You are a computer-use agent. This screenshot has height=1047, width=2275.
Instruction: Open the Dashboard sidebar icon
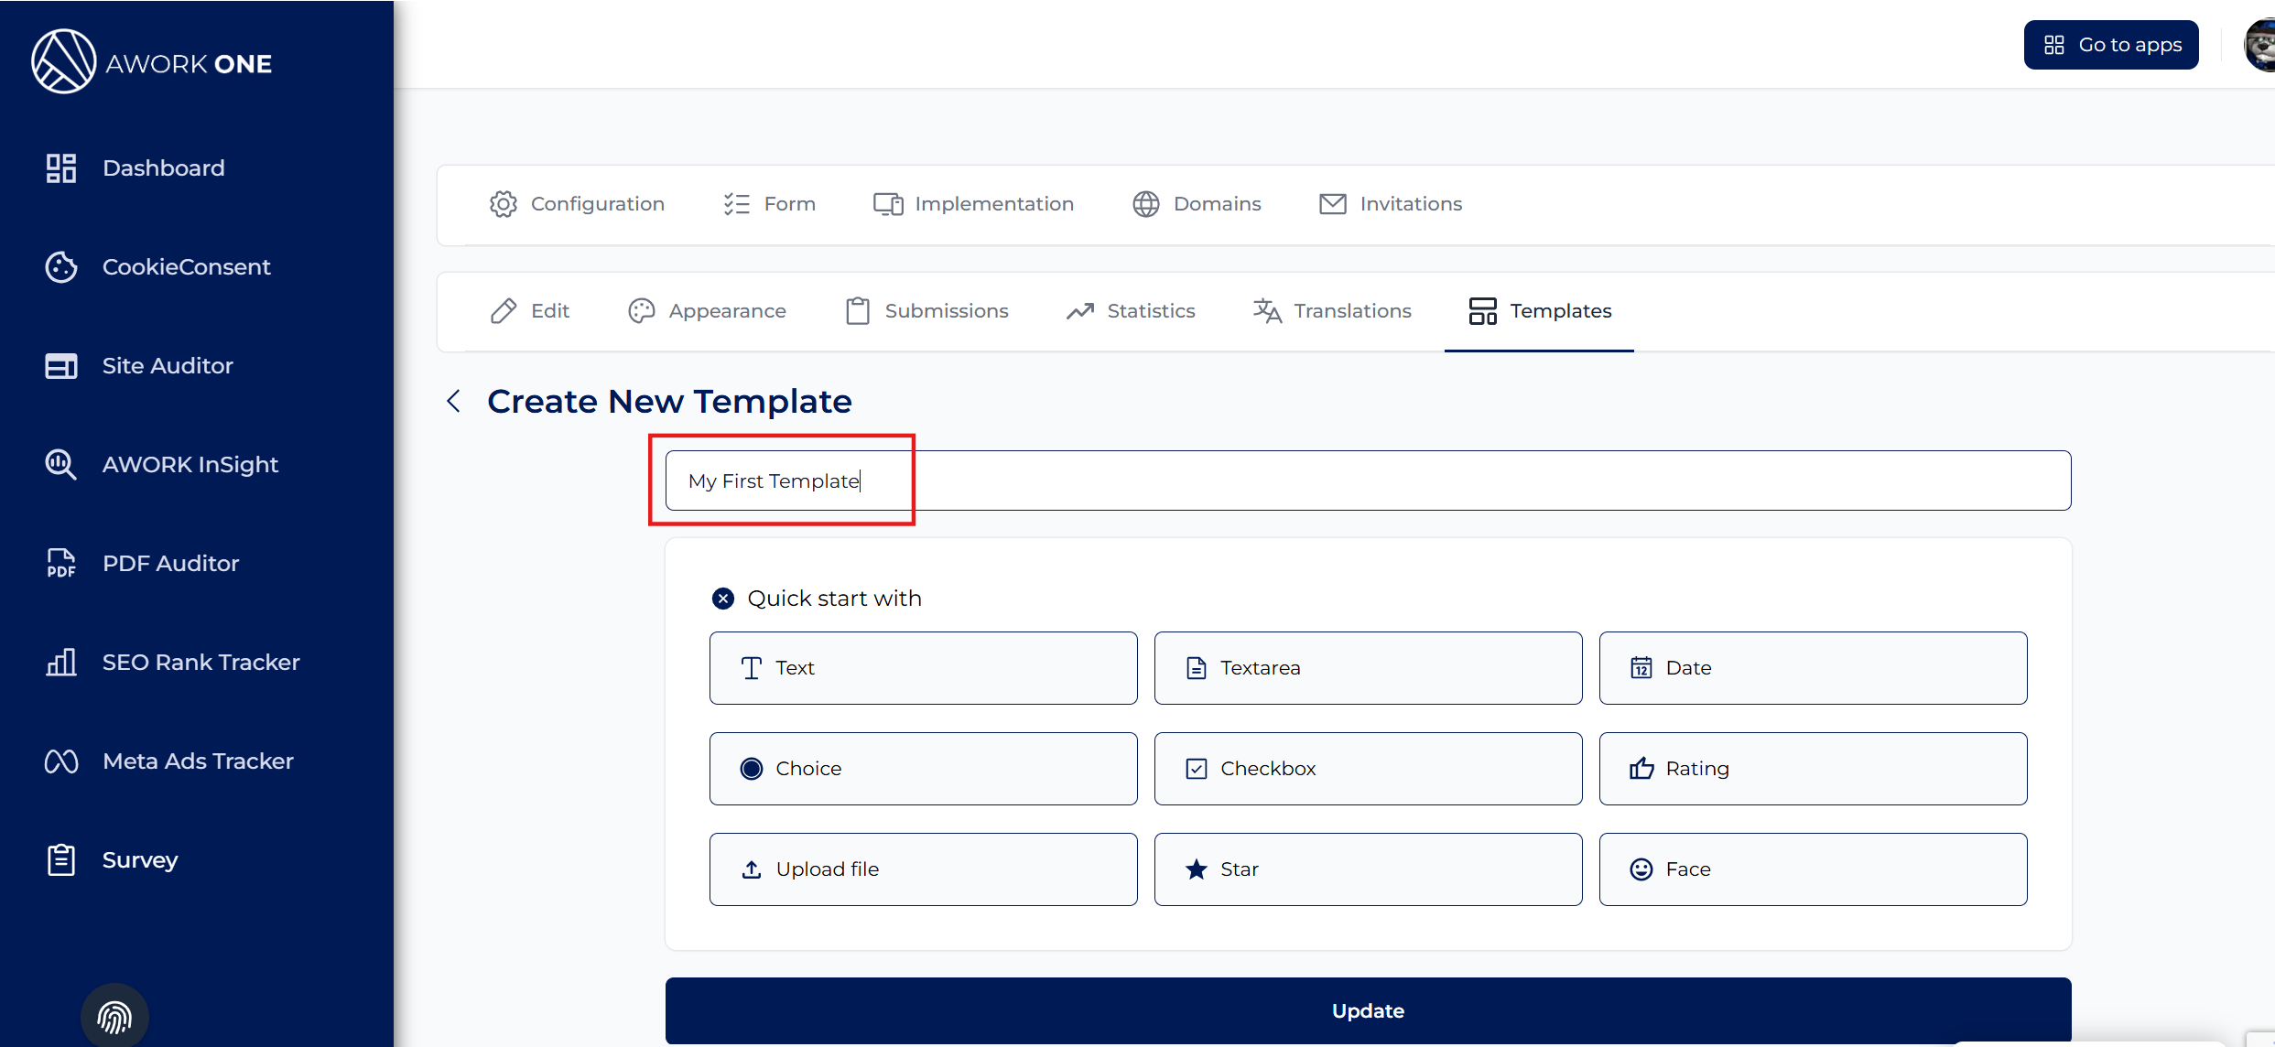coord(61,168)
